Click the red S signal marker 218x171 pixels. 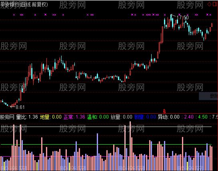coord(164,111)
